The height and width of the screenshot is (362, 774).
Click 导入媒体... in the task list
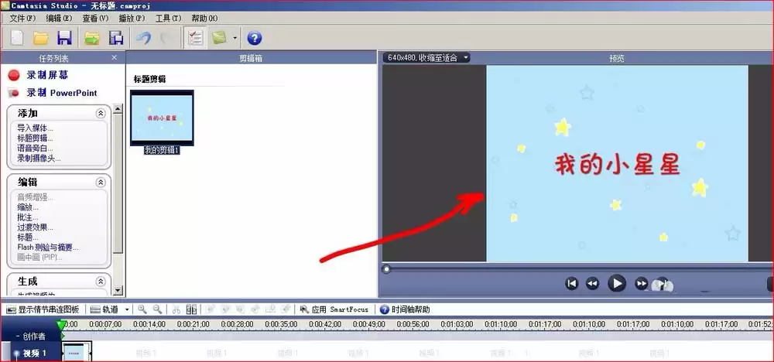click(x=36, y=128)
